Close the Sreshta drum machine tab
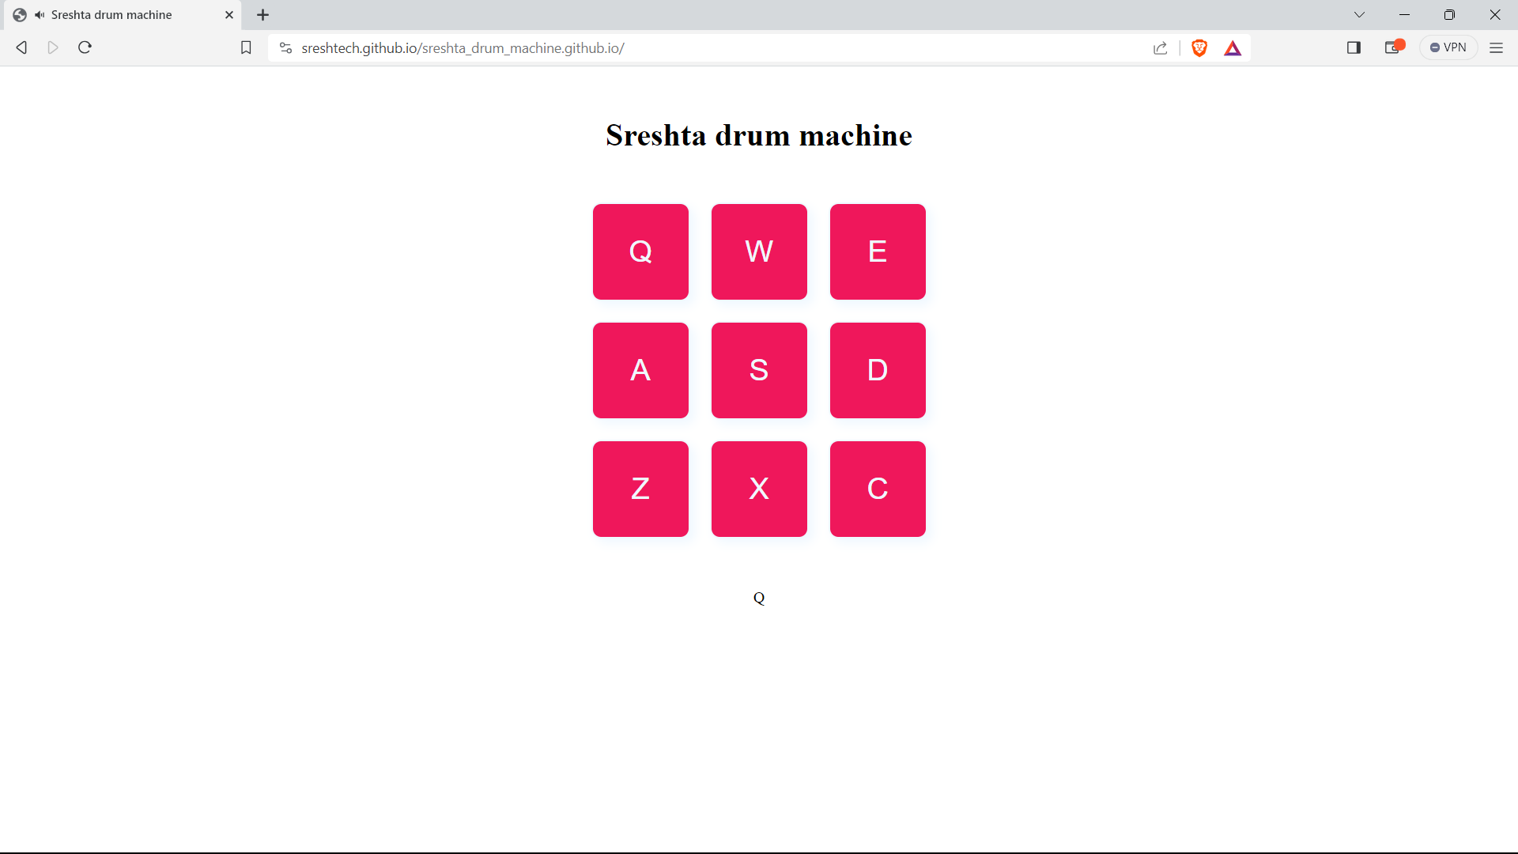Viewport: 1518px width, 854px height. click(229, 15)
